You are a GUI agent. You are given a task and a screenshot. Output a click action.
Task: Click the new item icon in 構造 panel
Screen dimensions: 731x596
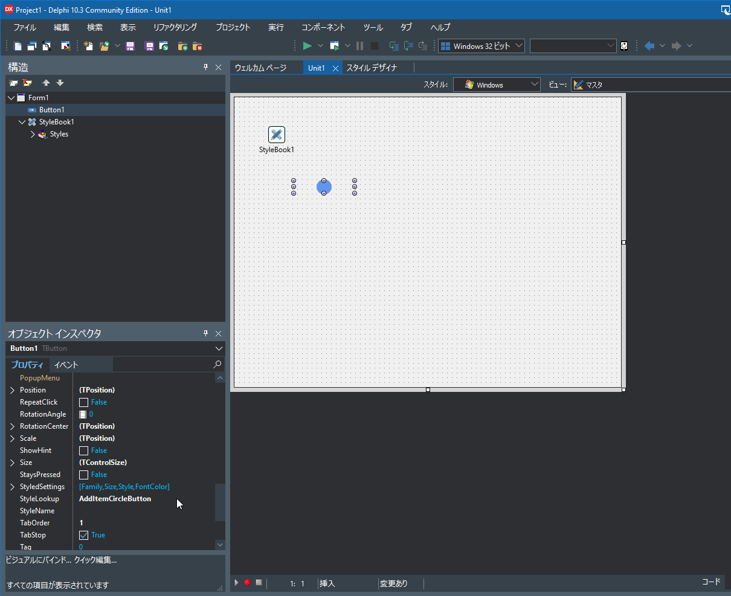click(x=13, y=83)
